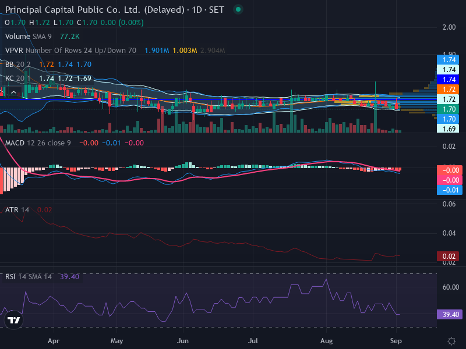Click the orange 1.72 price scale tag
The height and width of the screenshot is (349, 466).
click(x=448, y=90)
